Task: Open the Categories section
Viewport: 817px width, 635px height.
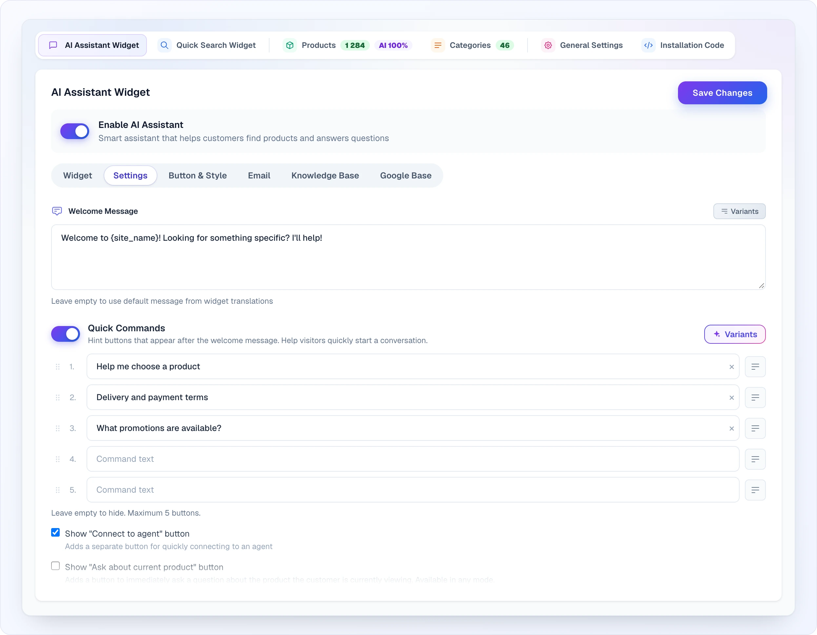Action: click(461, 45)
